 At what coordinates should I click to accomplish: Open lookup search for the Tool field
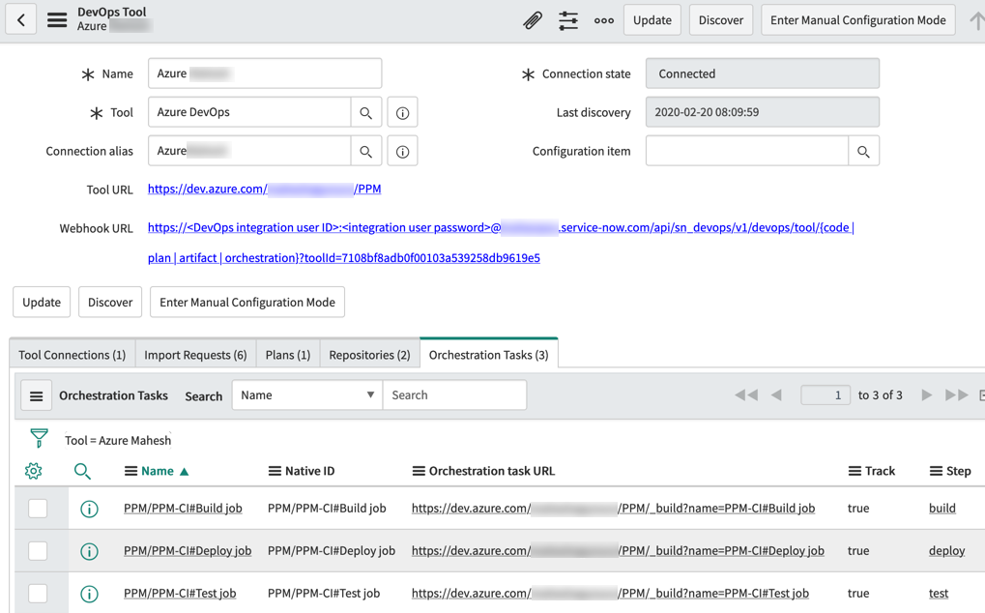(365, 113)
